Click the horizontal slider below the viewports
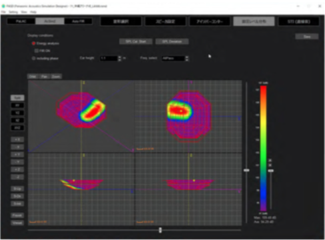Viewport: 325px width, 240px height. [x=161, y=230]
